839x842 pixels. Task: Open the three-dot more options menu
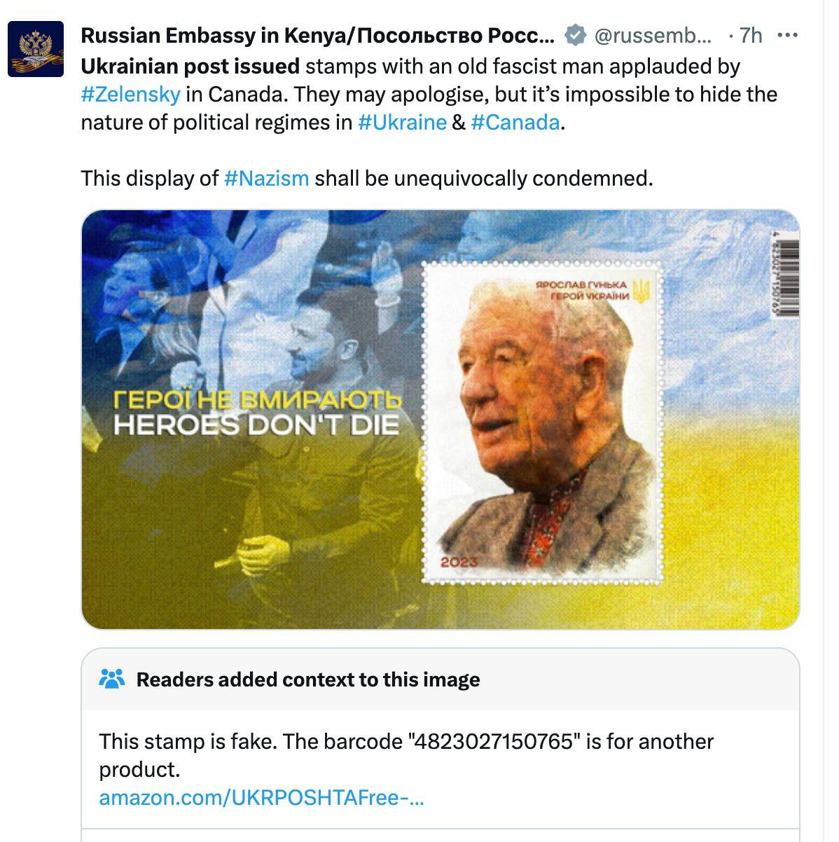788,35
